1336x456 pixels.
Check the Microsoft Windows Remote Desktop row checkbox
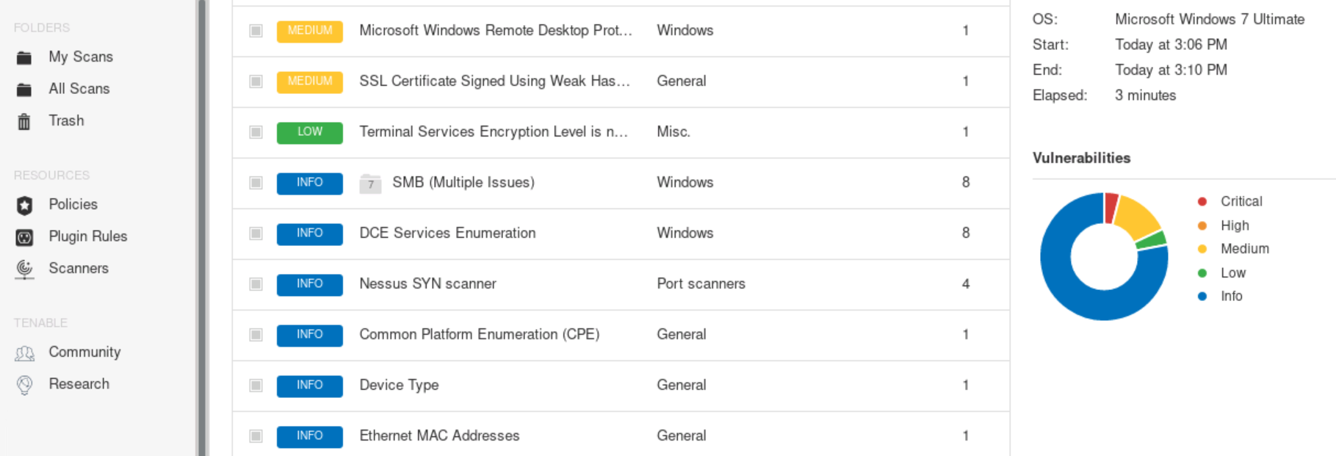(256, 31)
